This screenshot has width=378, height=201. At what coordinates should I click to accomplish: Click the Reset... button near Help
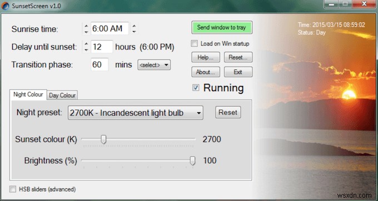click(x=238, y=57)
